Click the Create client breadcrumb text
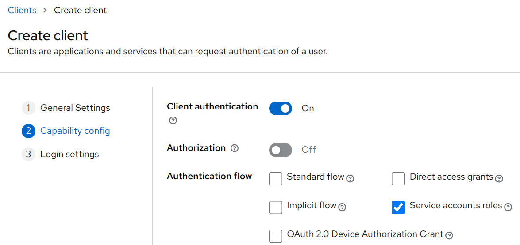 point(80,10)
